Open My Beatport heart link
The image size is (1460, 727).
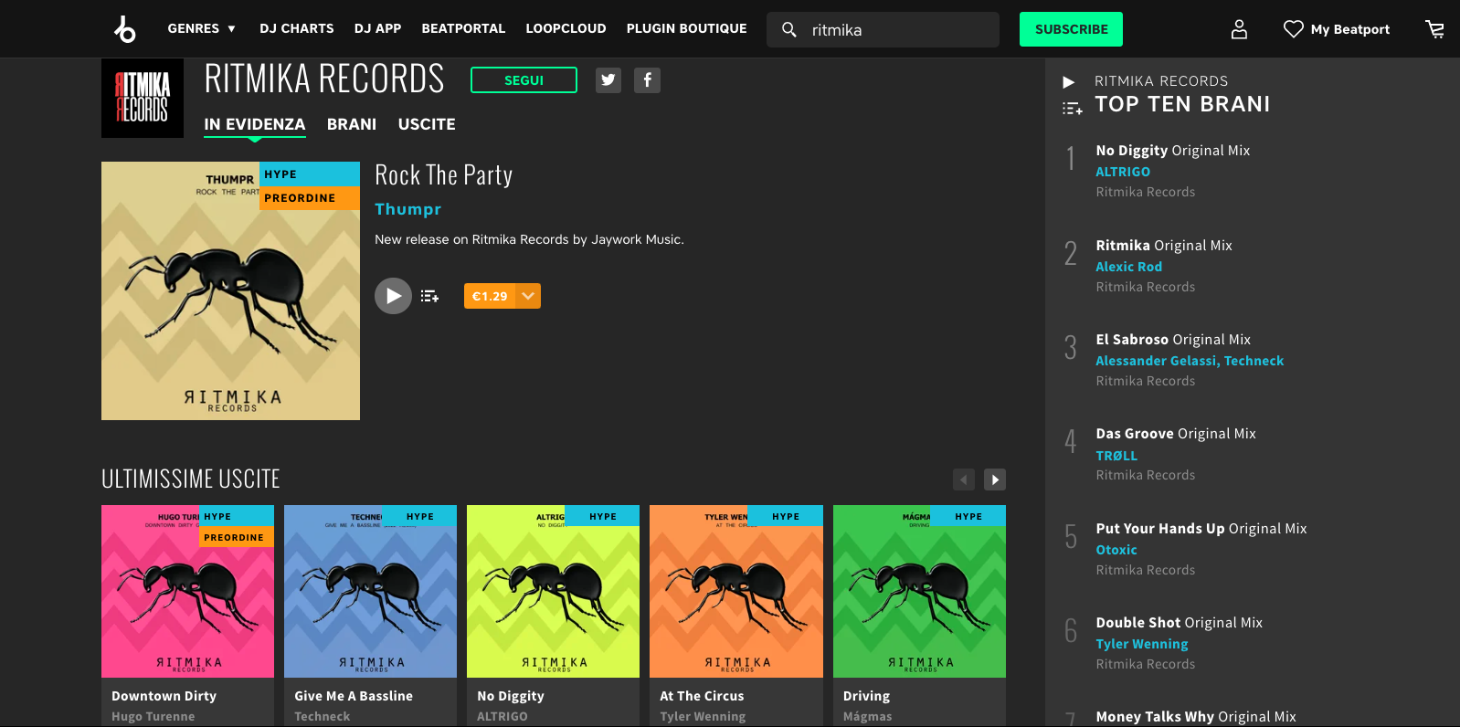tap(1337, 29)
